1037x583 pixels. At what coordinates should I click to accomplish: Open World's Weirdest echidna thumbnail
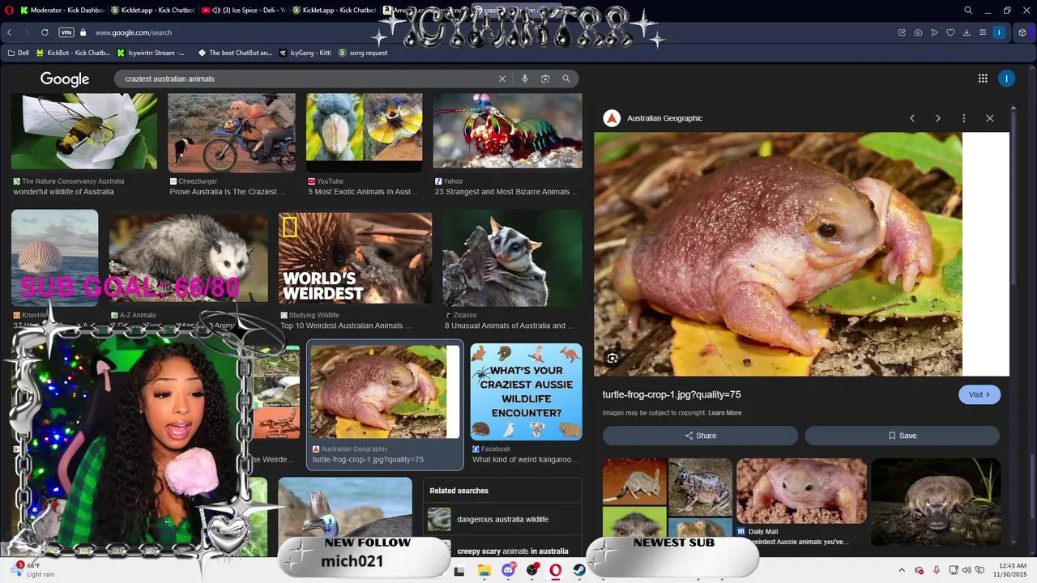click(x=355, y=258)
